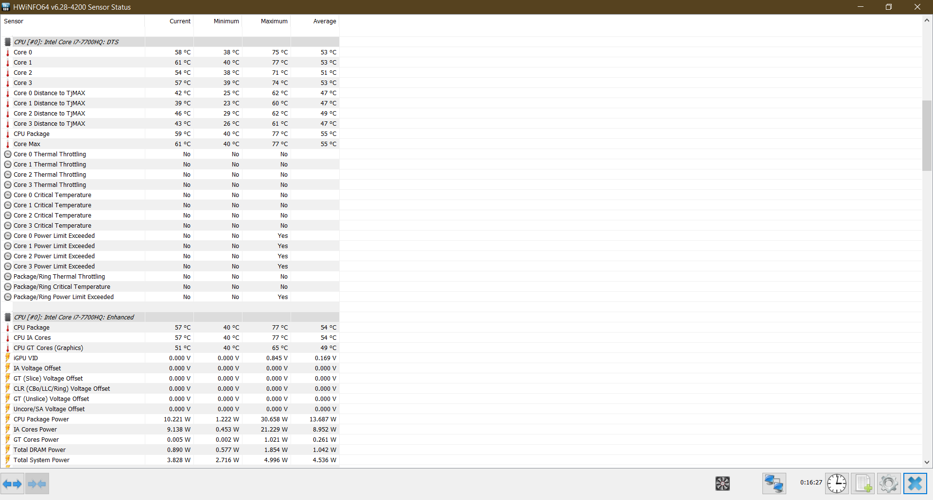Click the expand layout arrows button

point(12,483)
